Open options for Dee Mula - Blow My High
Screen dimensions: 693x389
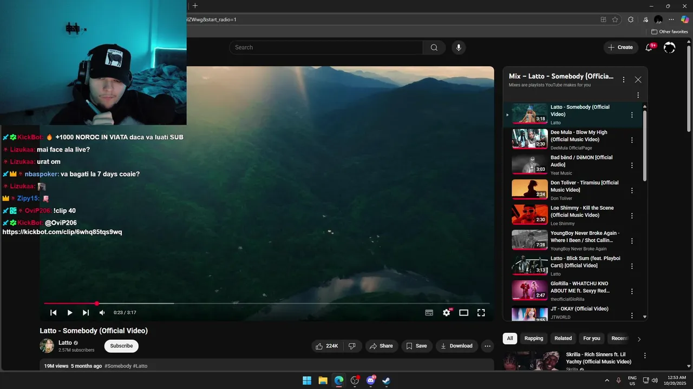coord(631,140)
